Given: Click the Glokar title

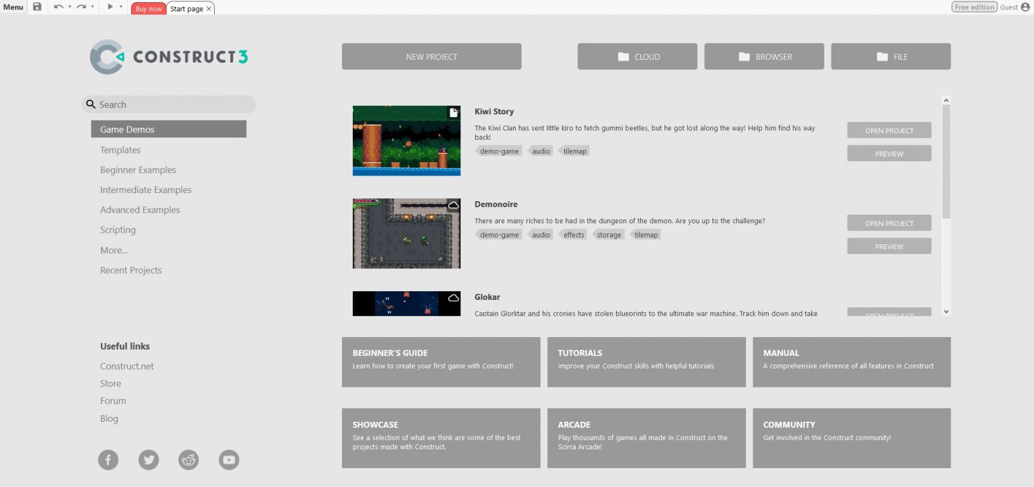Looking at the screenshot, I should click(x=487, y=297).
